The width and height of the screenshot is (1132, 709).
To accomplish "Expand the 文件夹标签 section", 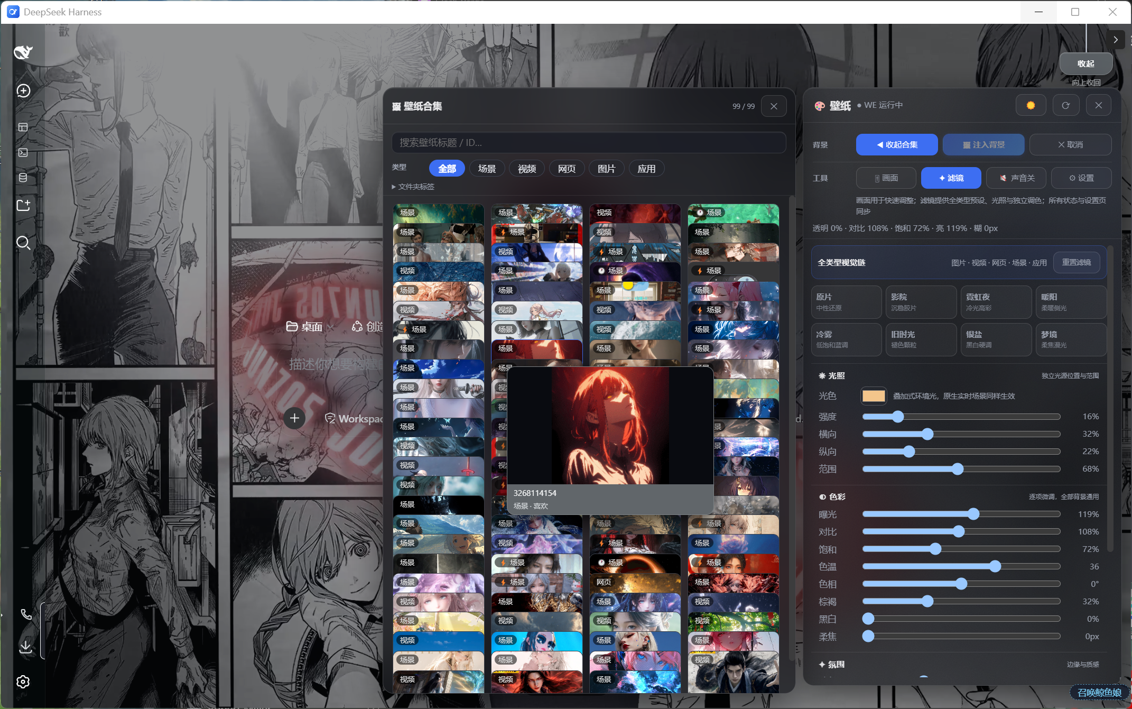I will tap(413, 187).
